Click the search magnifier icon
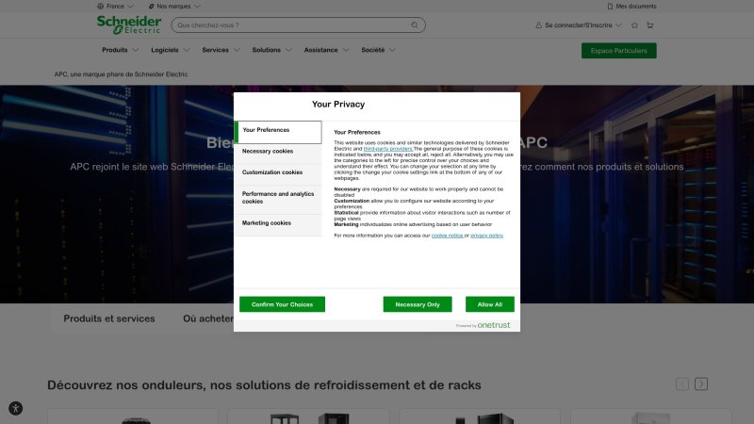Viewport: 754px width, 424px height. [x=415, y=25]
